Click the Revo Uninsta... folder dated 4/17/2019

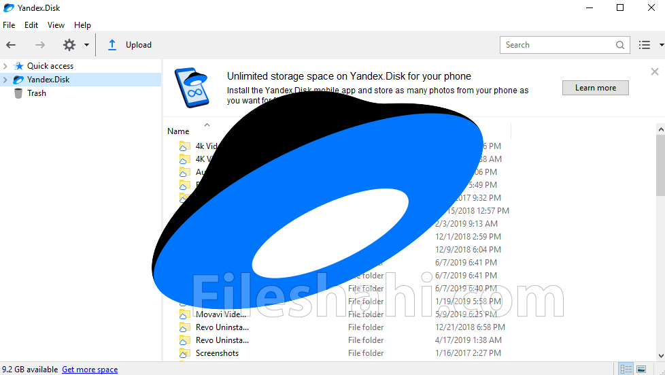[x=222, y=340]
